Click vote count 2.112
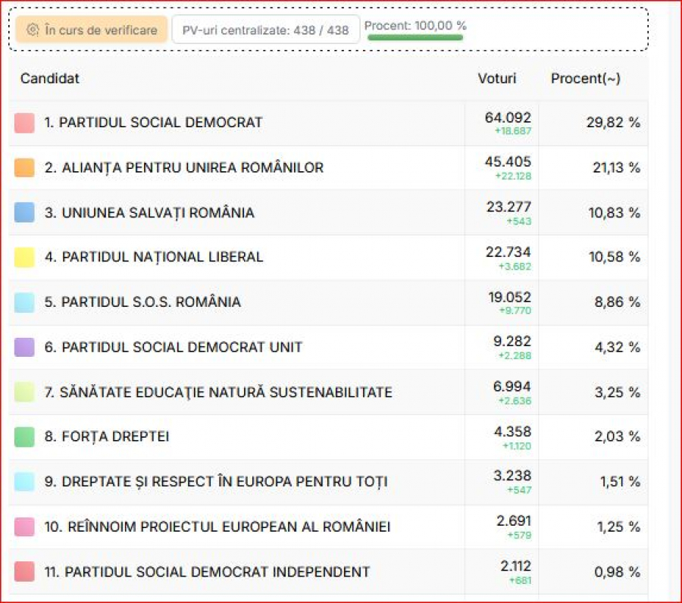This screenshot has height=603, width=682. [x=516, y=566]
